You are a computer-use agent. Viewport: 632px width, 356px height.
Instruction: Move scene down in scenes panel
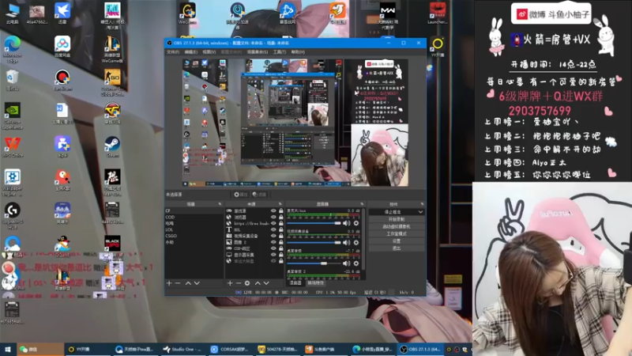197,283
